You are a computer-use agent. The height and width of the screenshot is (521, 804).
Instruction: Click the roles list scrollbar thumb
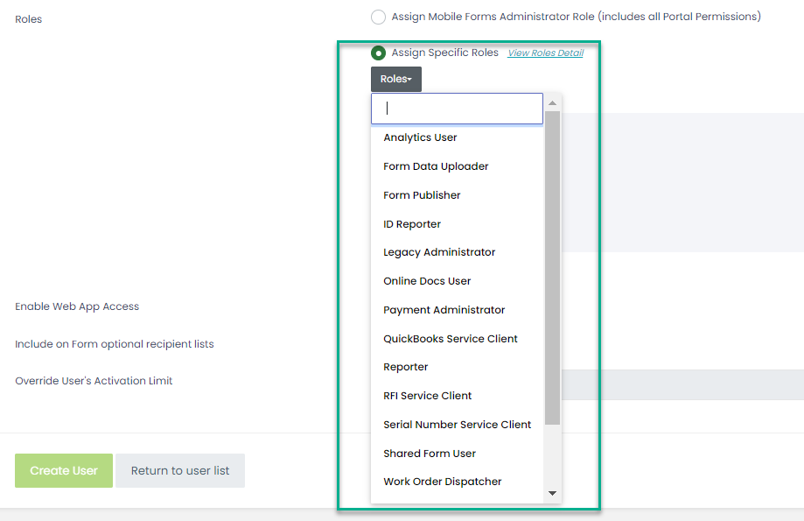(x=552, y=267)
